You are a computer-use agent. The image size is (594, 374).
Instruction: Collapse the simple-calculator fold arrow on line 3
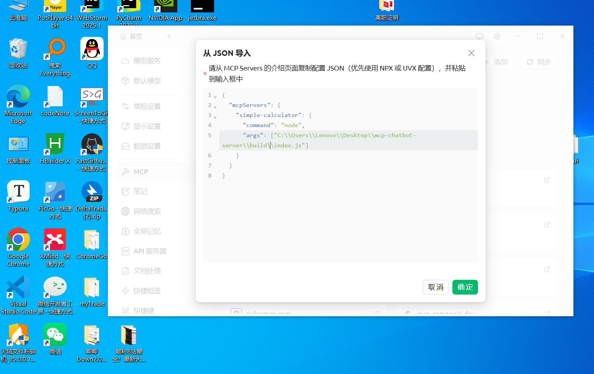click(x=215, y=117)
